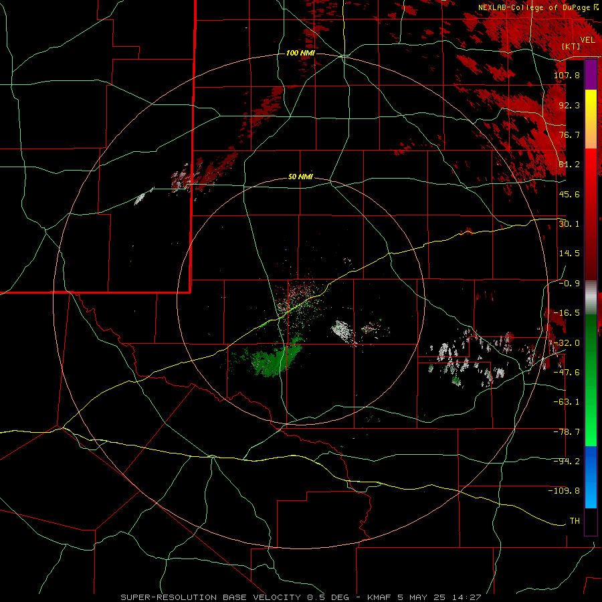
Task: Select the 76.7 velocity scale value
Action: [569, 134]
